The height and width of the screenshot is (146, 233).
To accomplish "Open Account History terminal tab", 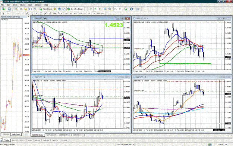I will 18,140.
